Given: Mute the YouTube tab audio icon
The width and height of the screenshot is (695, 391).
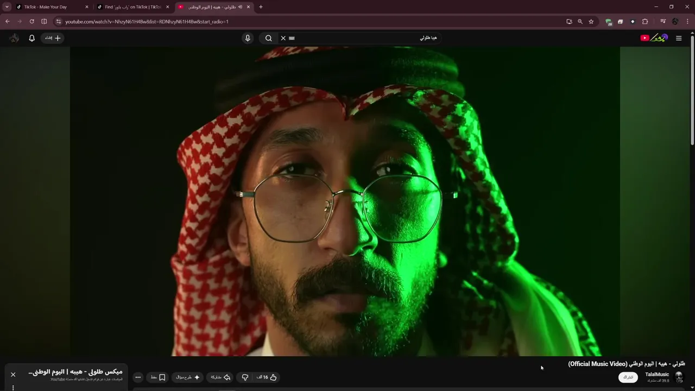Looking at the screenshot, I should pyautogui.click(x=239, y=7).
